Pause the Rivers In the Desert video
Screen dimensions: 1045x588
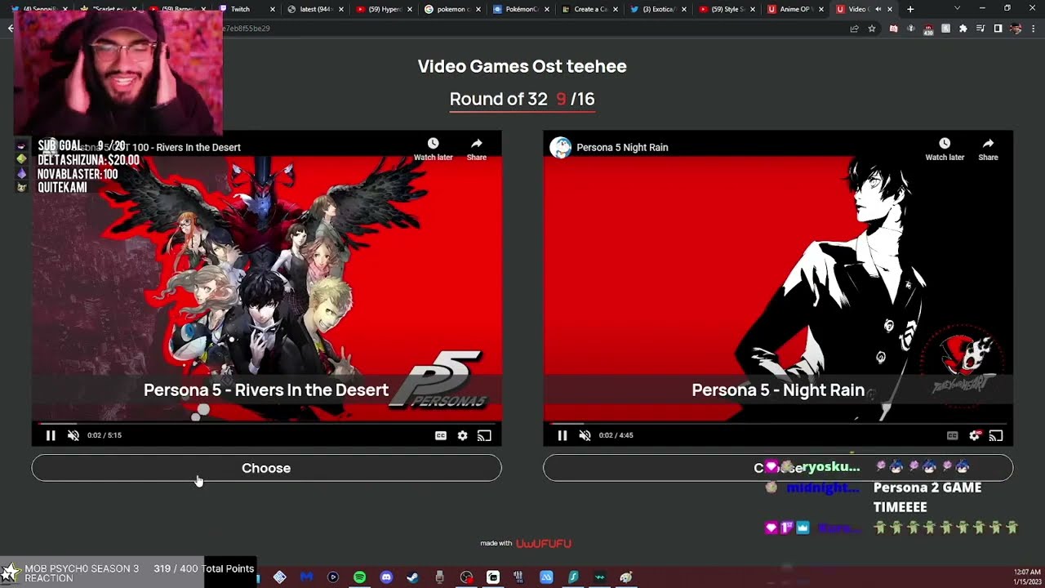(51, 435)
